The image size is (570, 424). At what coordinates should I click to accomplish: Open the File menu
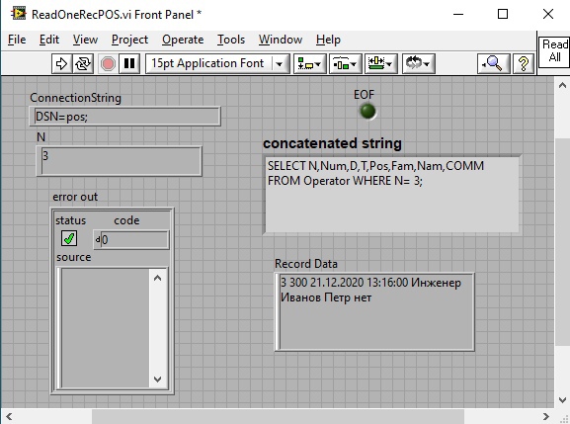(x=17, y=40)
